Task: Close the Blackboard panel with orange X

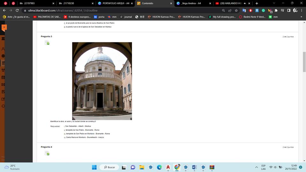Action: click(4, 27)
